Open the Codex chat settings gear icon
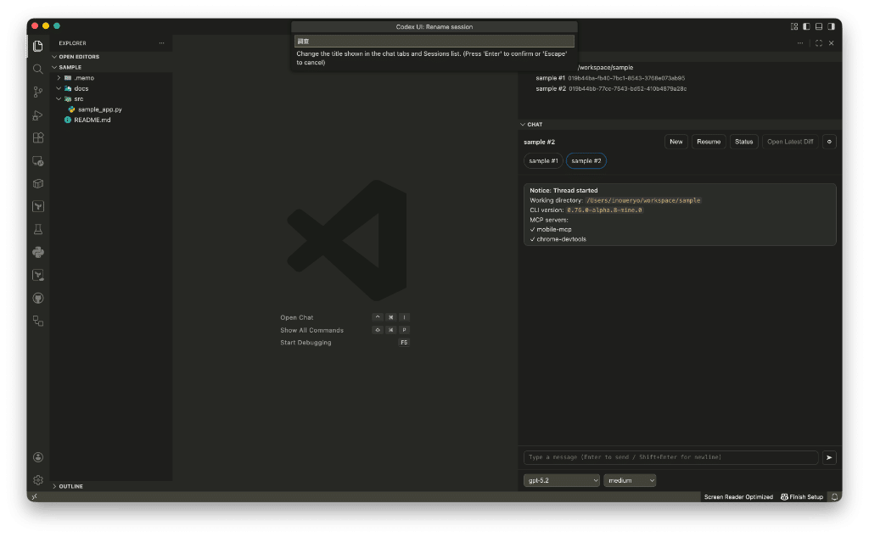 (x=829, y=142)
